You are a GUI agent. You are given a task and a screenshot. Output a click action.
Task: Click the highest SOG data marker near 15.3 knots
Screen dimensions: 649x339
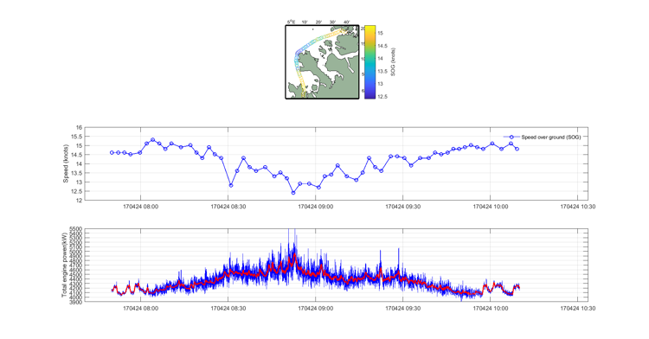coord(152,140)
